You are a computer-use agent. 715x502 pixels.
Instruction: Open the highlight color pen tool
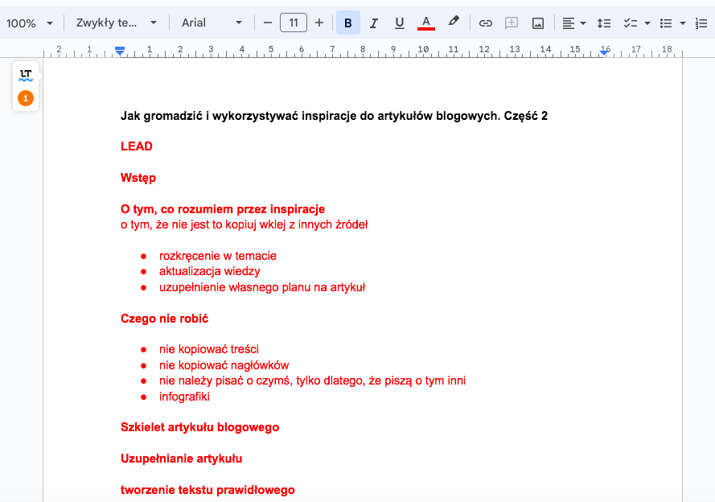pos(453,22)
